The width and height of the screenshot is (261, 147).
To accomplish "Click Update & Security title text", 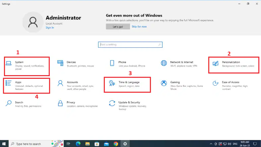I will tap(129, 102).
